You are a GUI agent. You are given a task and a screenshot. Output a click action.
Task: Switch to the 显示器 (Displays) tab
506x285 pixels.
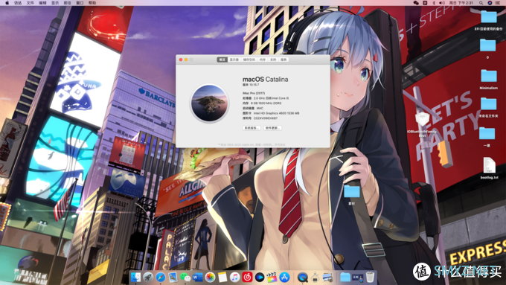pos(234,60)
